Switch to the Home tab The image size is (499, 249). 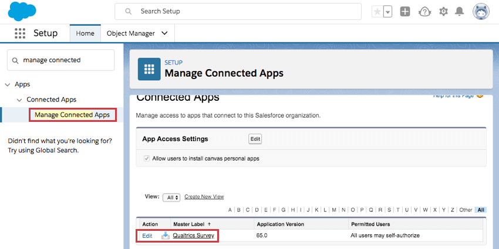85,33
